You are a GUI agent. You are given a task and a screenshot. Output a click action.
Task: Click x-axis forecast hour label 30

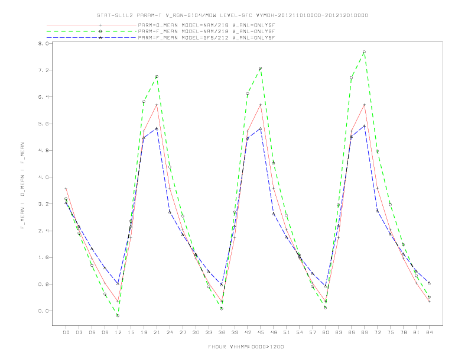pos(196,332)
